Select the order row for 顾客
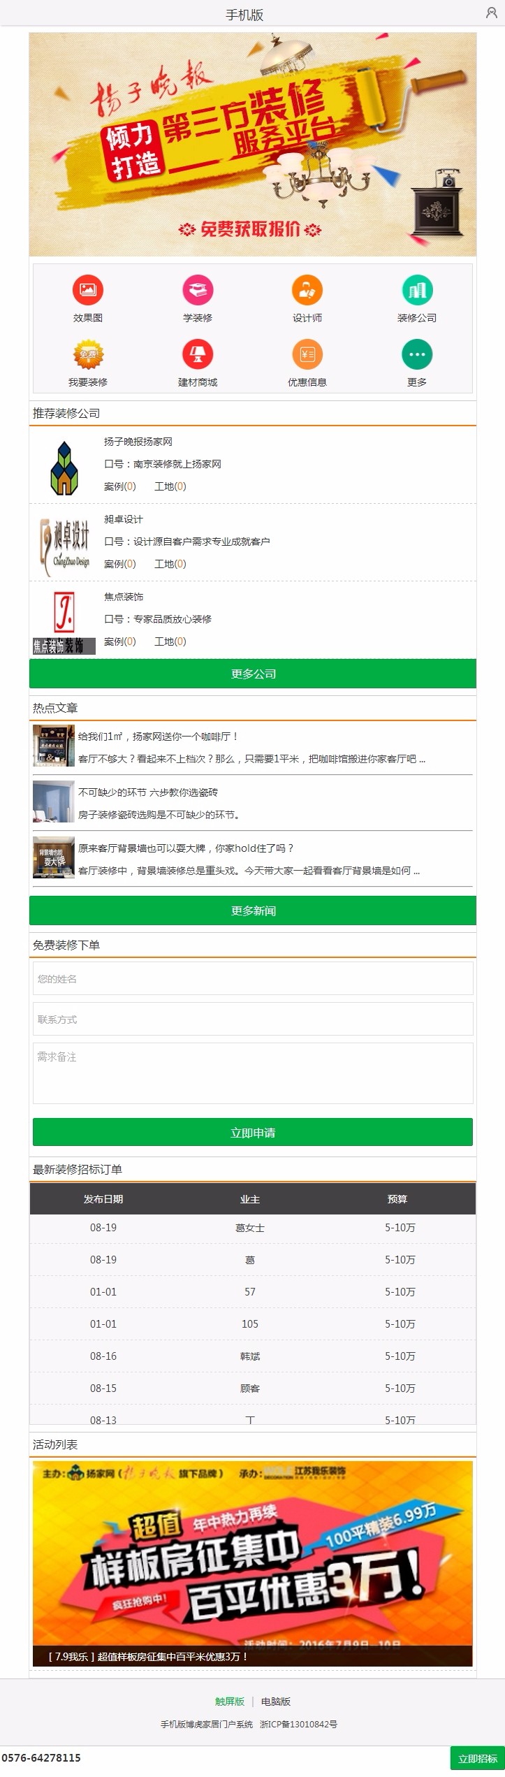Image resolution: width=505 pixels, height=1777 pixels. pos(253,1388)
